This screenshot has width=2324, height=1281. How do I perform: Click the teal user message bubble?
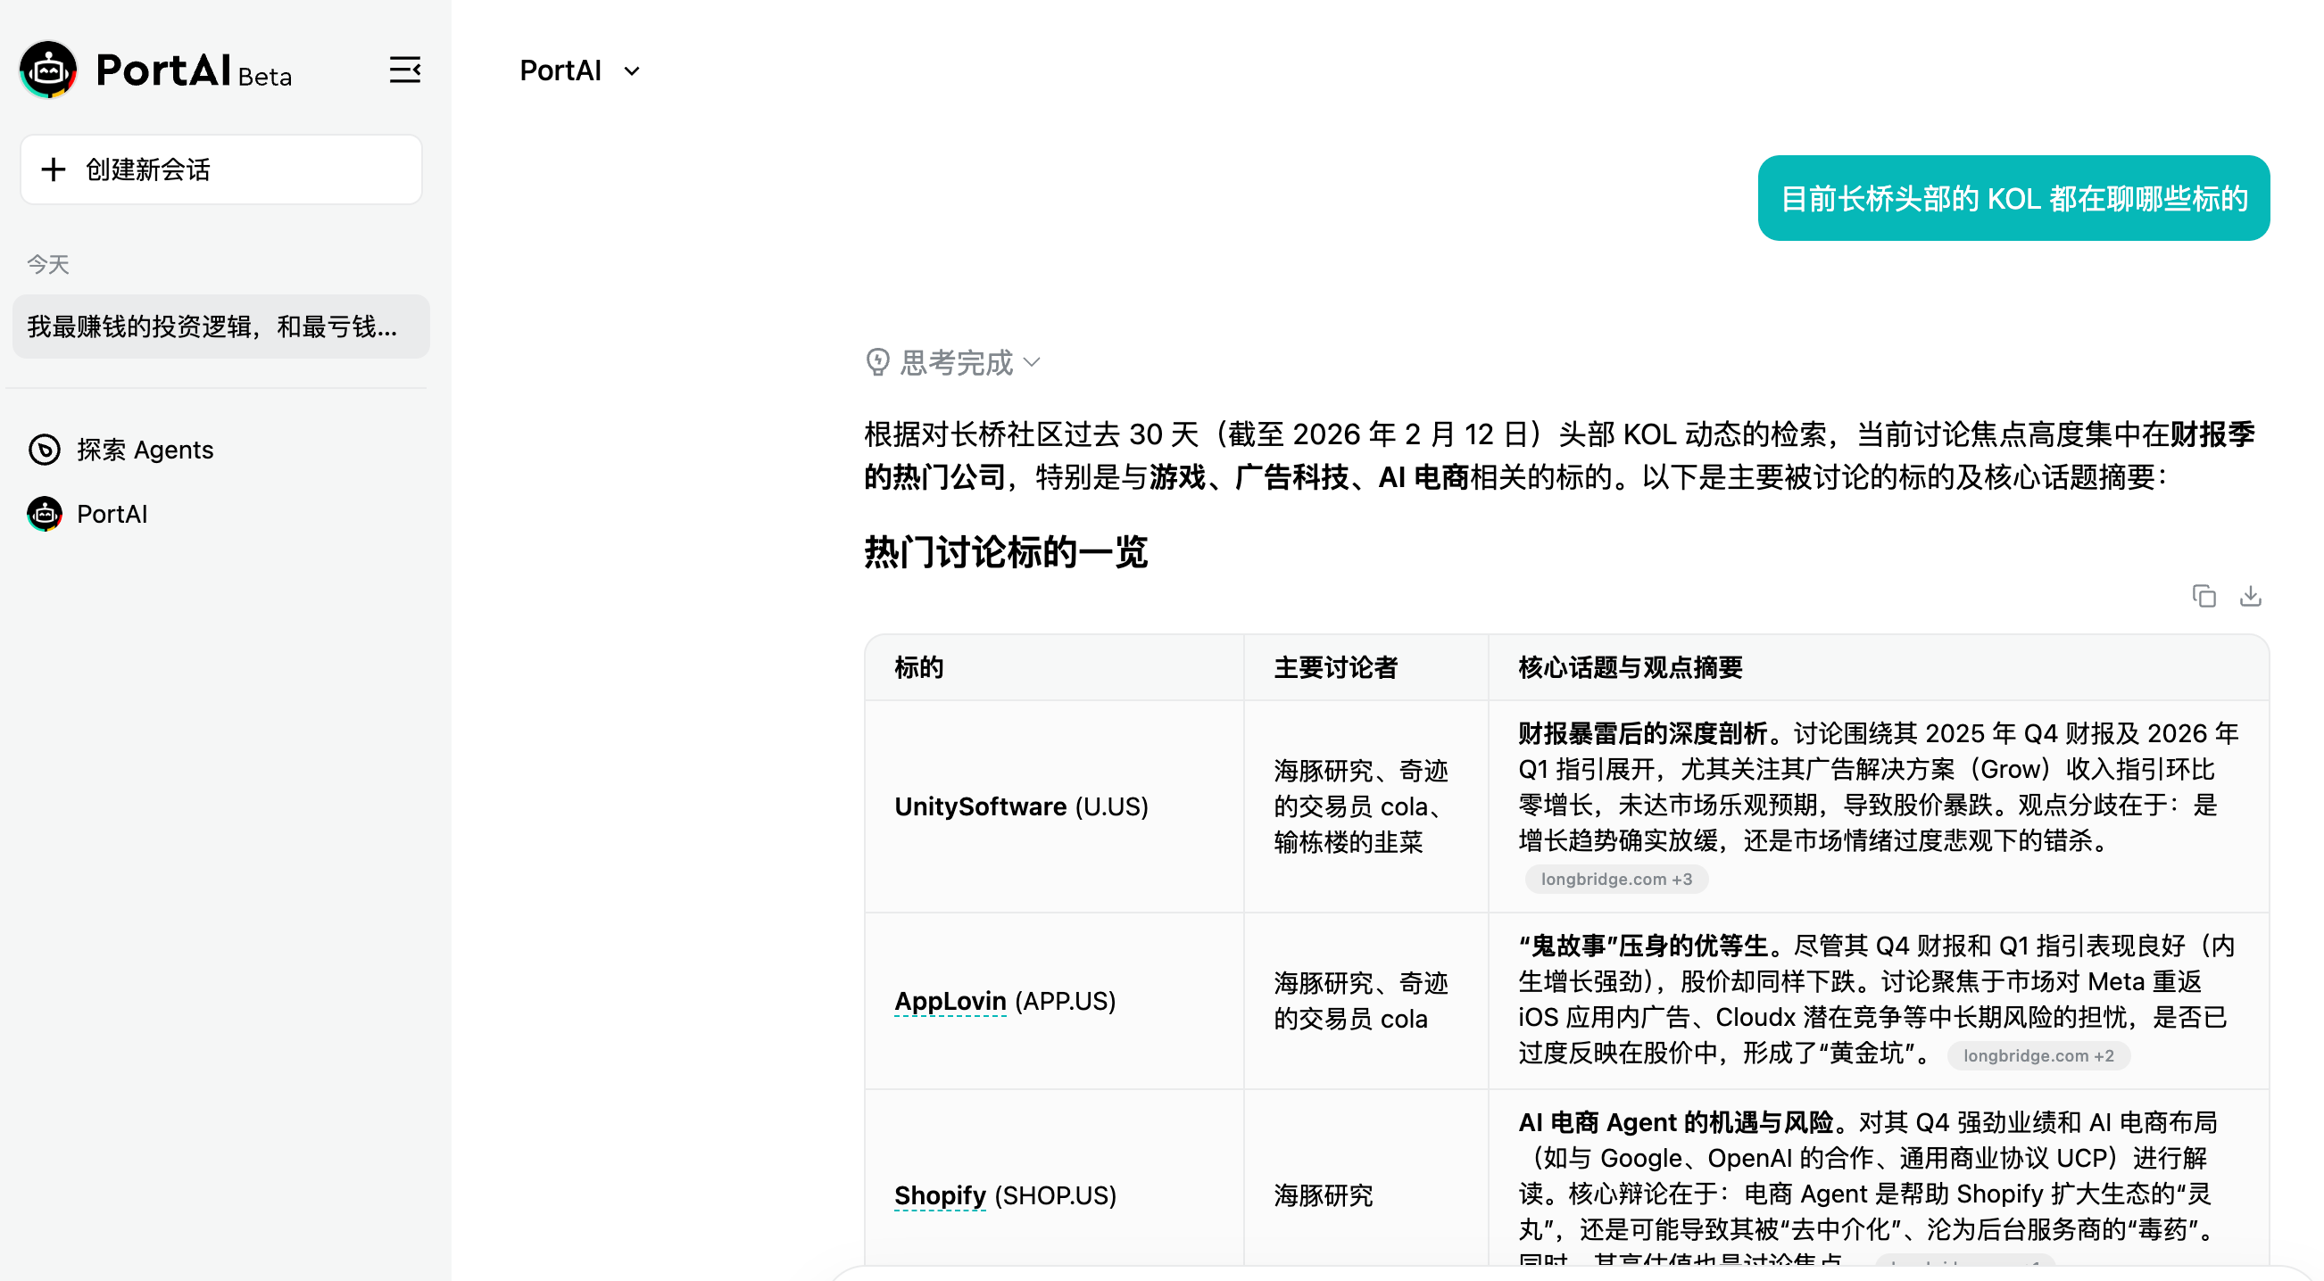point(2013,198)
